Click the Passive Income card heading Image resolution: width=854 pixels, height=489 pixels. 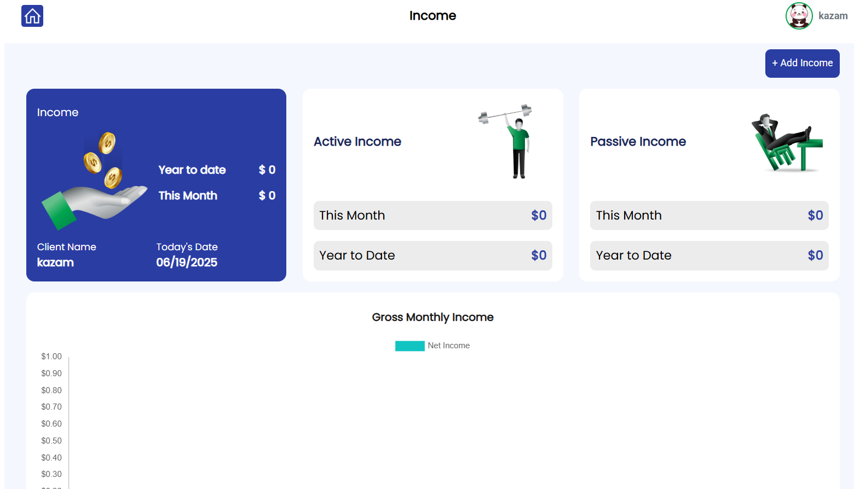click(638, 142)
